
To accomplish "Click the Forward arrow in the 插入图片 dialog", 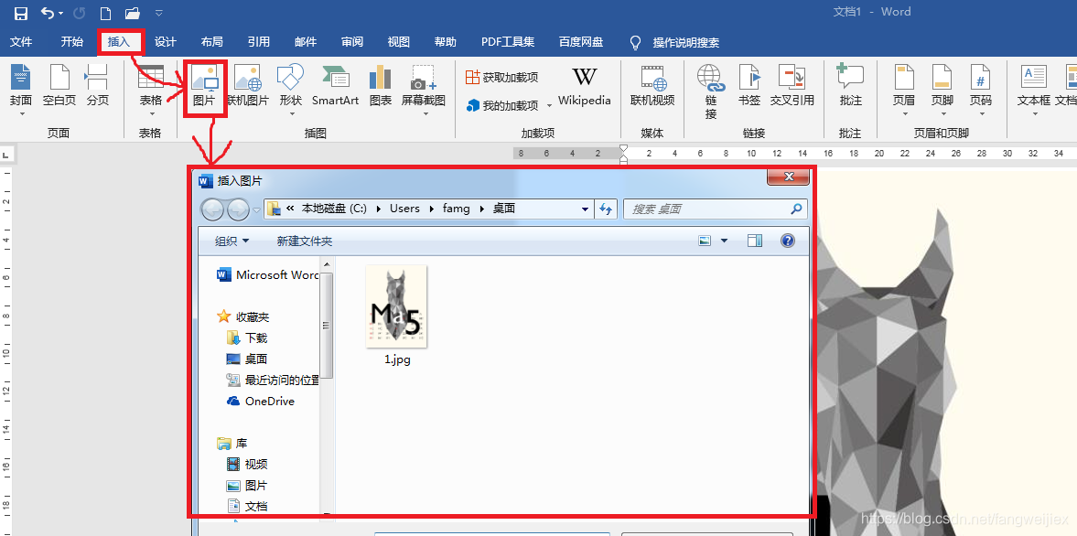I will pos(238,209).
